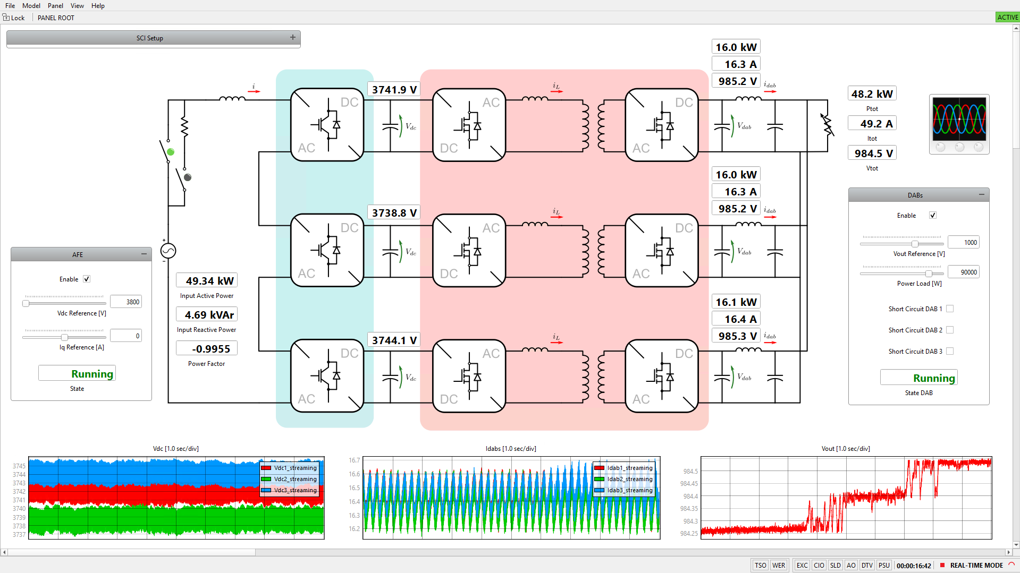Adjust the Iq Reference slider
This screenshot has height=573, width=1020.
coord(64,337)
